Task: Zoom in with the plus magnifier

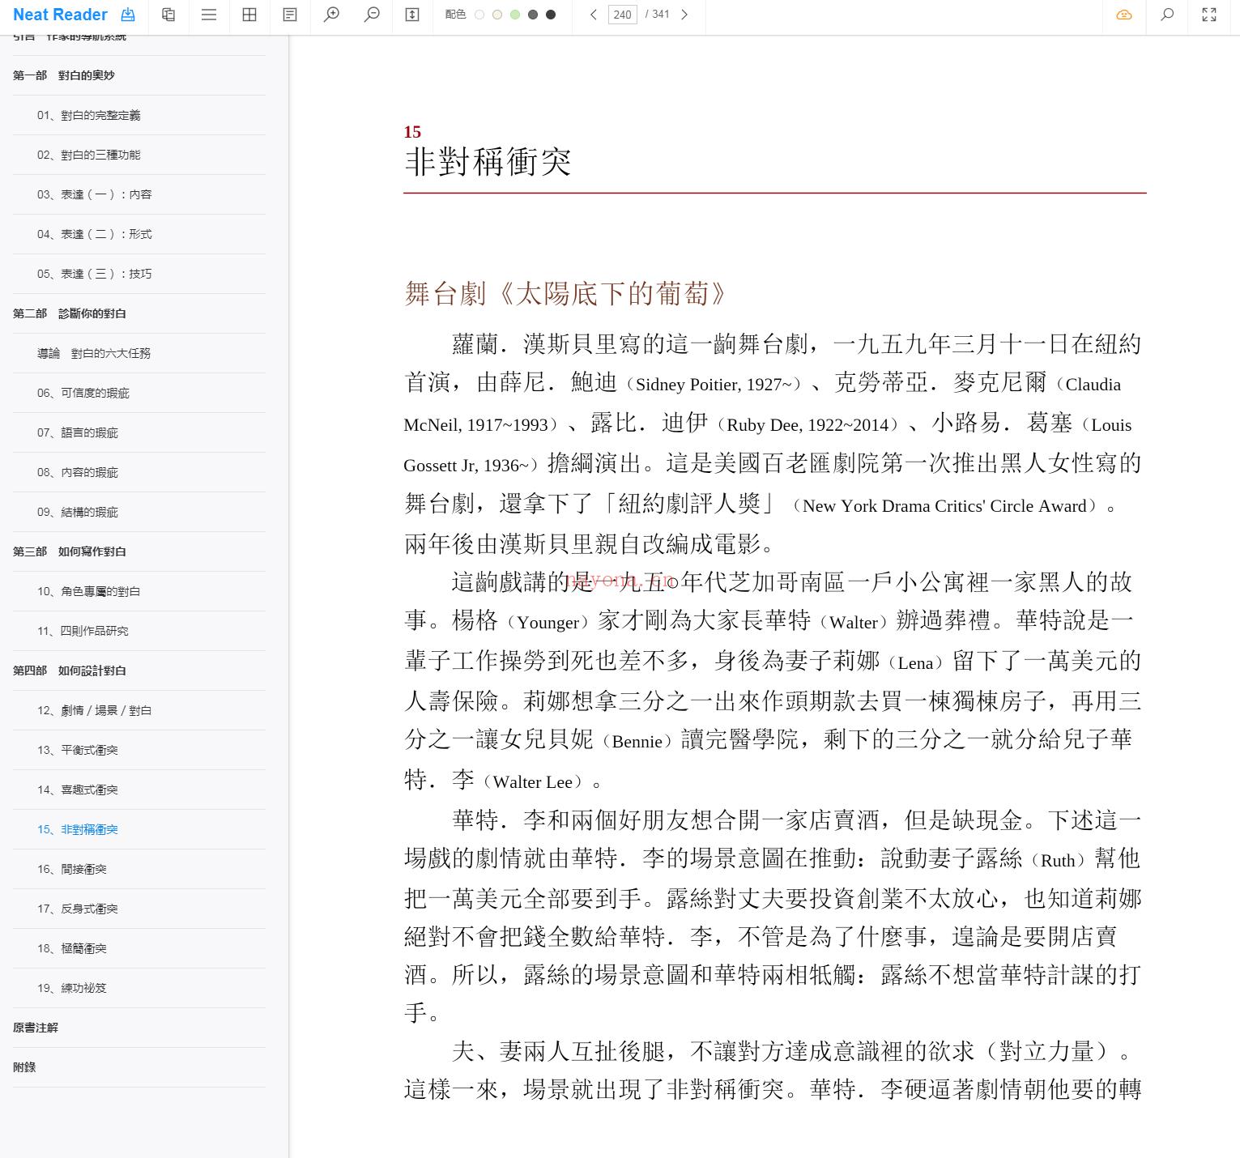Action: 331,15
